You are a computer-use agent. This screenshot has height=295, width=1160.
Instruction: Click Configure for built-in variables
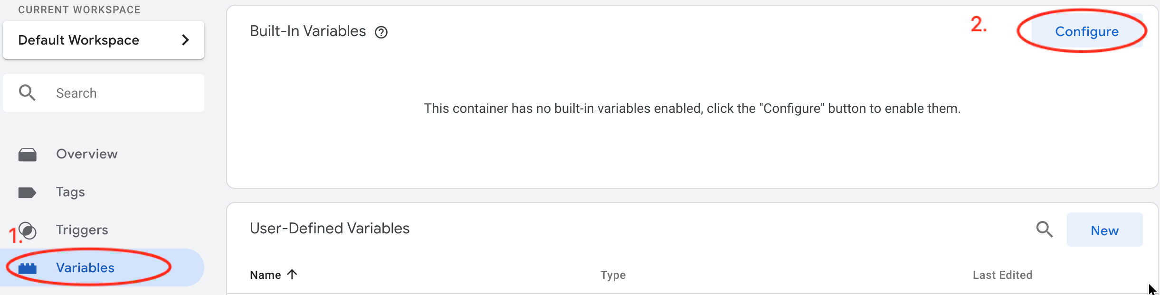[1087, 31]
